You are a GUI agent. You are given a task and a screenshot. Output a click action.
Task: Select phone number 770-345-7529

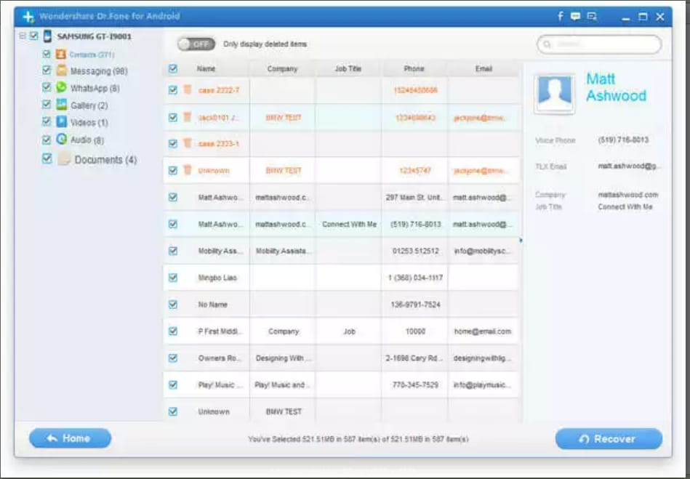pyautogui.click(x=415, y=385)
